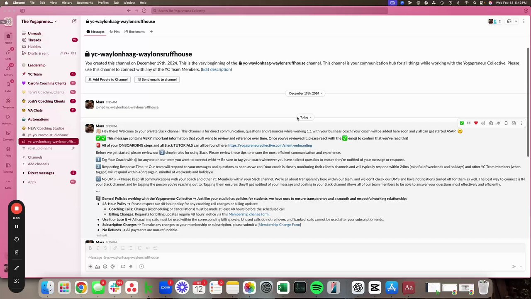The height and width of the screenshot is (299, 531).
Task: Open Profiles menu in menu bar
Action: pyautogui.click(x=103, y=2)
